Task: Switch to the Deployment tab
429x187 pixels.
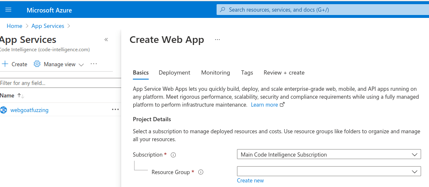Action: [174, 73]
